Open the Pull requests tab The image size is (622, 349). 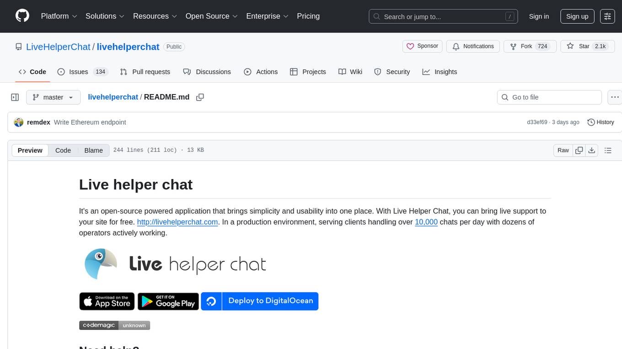point(145,72)
